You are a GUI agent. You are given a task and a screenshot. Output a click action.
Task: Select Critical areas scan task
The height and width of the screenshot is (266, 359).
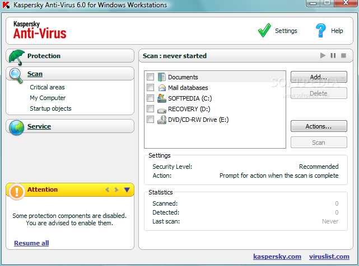click(47, 87)
